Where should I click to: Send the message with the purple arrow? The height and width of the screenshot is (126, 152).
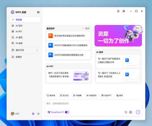point(138,112)
